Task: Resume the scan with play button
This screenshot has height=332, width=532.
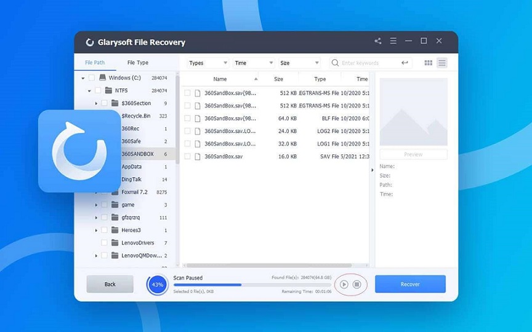Action: [344, 284]
